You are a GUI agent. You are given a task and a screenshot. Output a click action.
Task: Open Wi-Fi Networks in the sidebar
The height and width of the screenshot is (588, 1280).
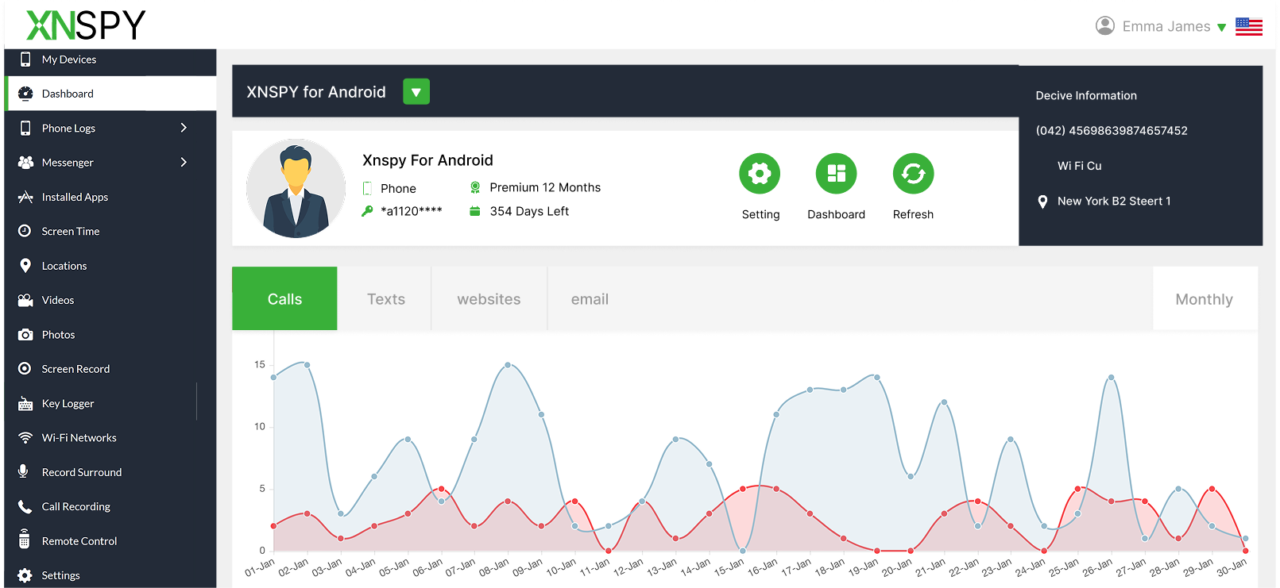79,438
